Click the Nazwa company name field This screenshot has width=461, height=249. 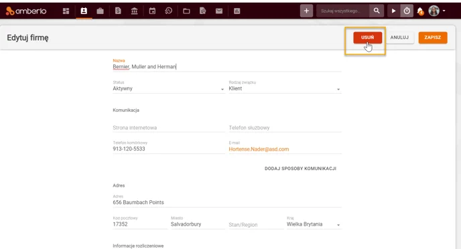227,67
